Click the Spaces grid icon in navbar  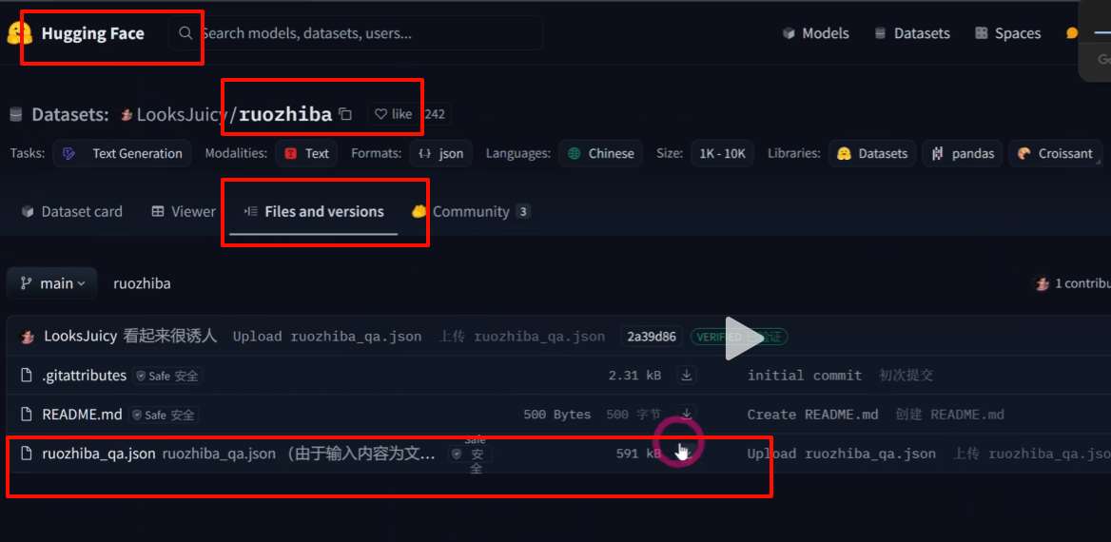pyautogui.click(x=982, y=33)
